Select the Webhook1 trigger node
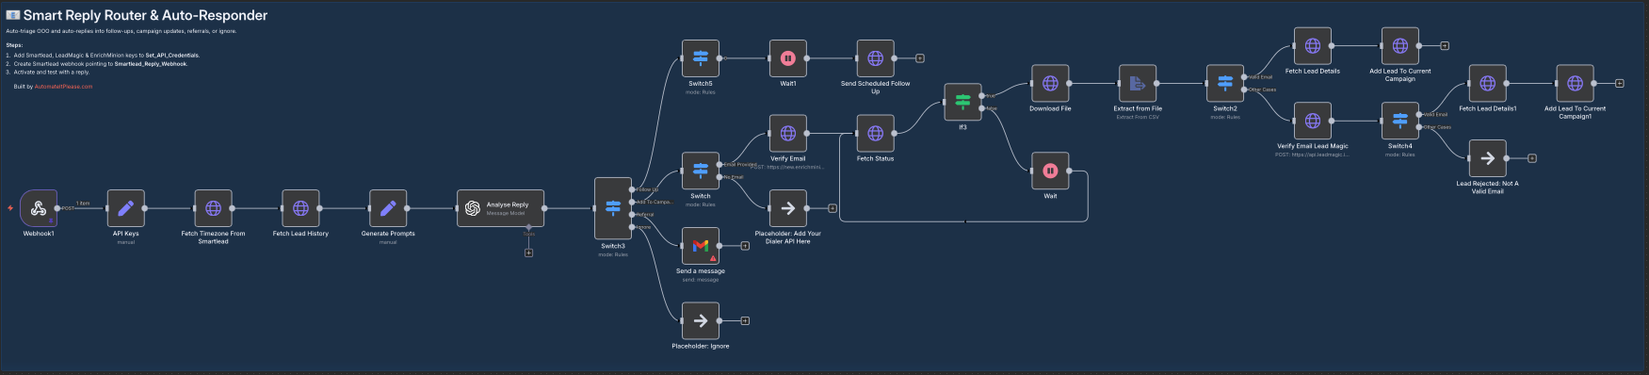Image resolution: width=1649 pixels, height=375 pixels. point(39,208)
